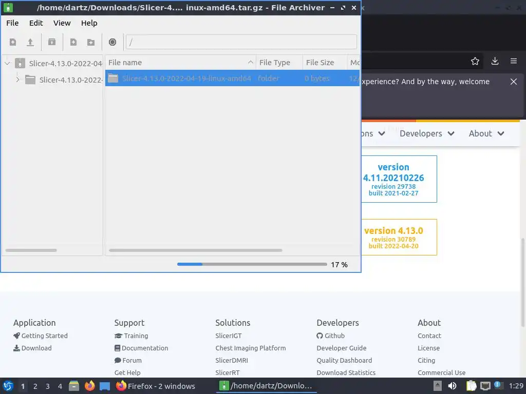The width and height of the screenshot is (526, 394).
Task: Switch to workspace 2 in the pager
Action: point(35,386)
